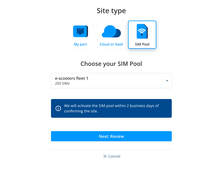Click the "My port" text label
The image size is (223, 171).
point(81,44)
